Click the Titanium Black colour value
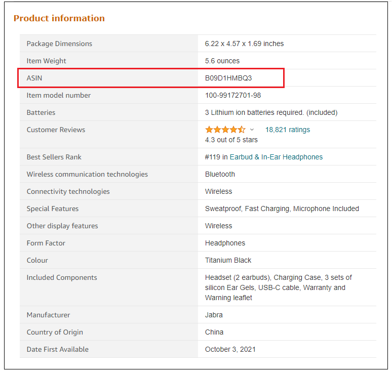Image resolution: width=392 pixels, height=373 pixels. pos(228,260)
